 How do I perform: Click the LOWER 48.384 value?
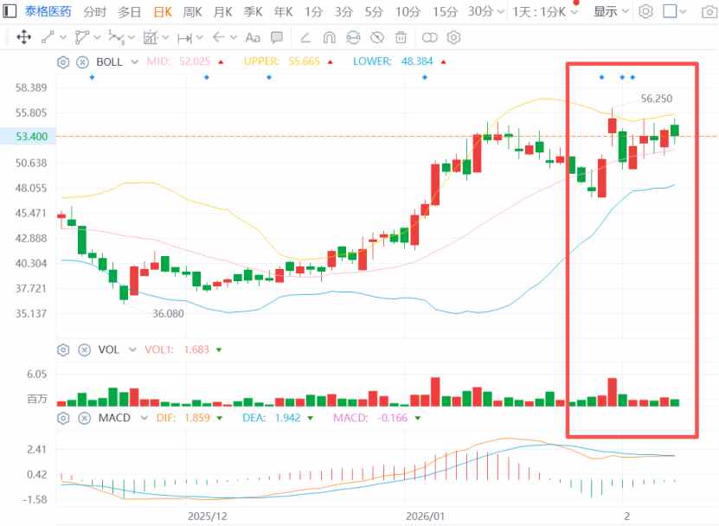pos(417,61)
